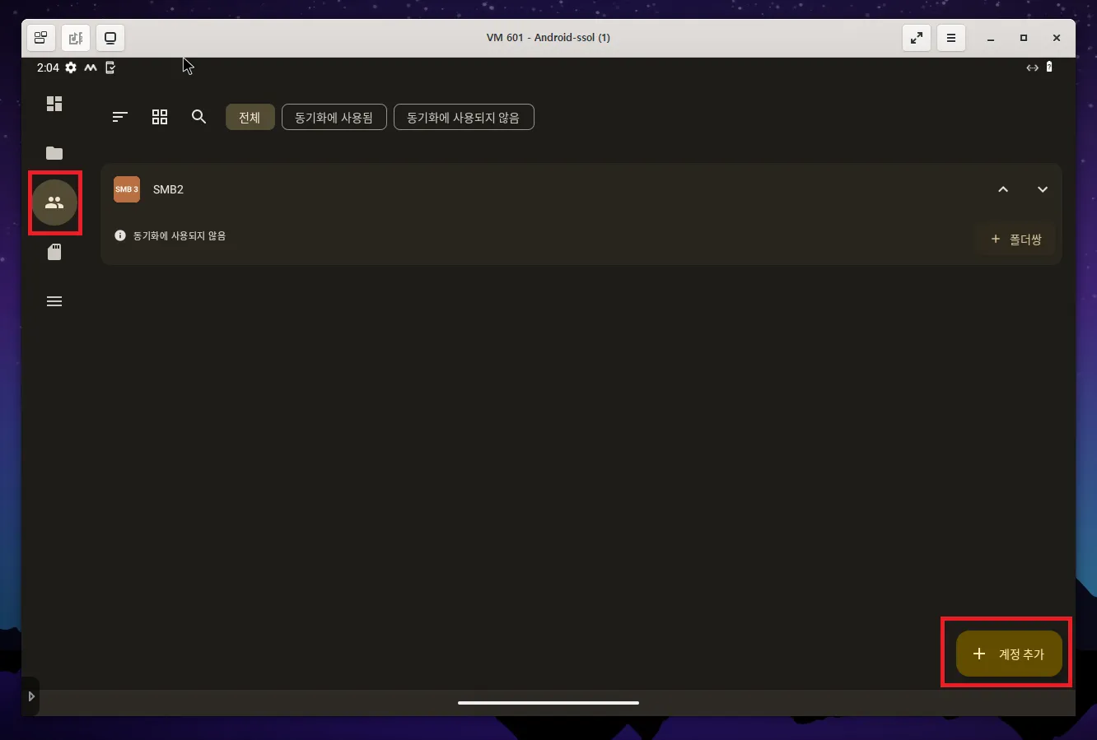
Task: Open the sidebar menu with the triple-bar icon
Action: [x=54, y=301]
